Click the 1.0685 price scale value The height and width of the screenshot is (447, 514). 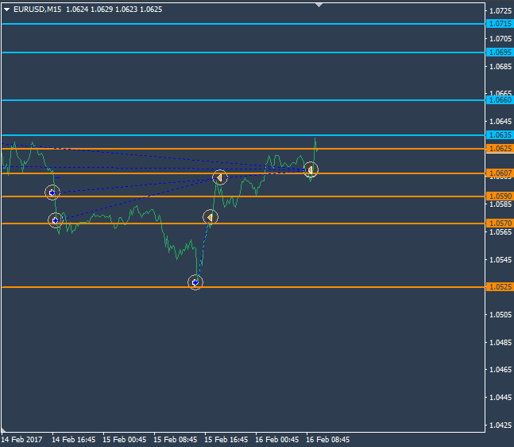pyautogui.click(x=500, y=67)
